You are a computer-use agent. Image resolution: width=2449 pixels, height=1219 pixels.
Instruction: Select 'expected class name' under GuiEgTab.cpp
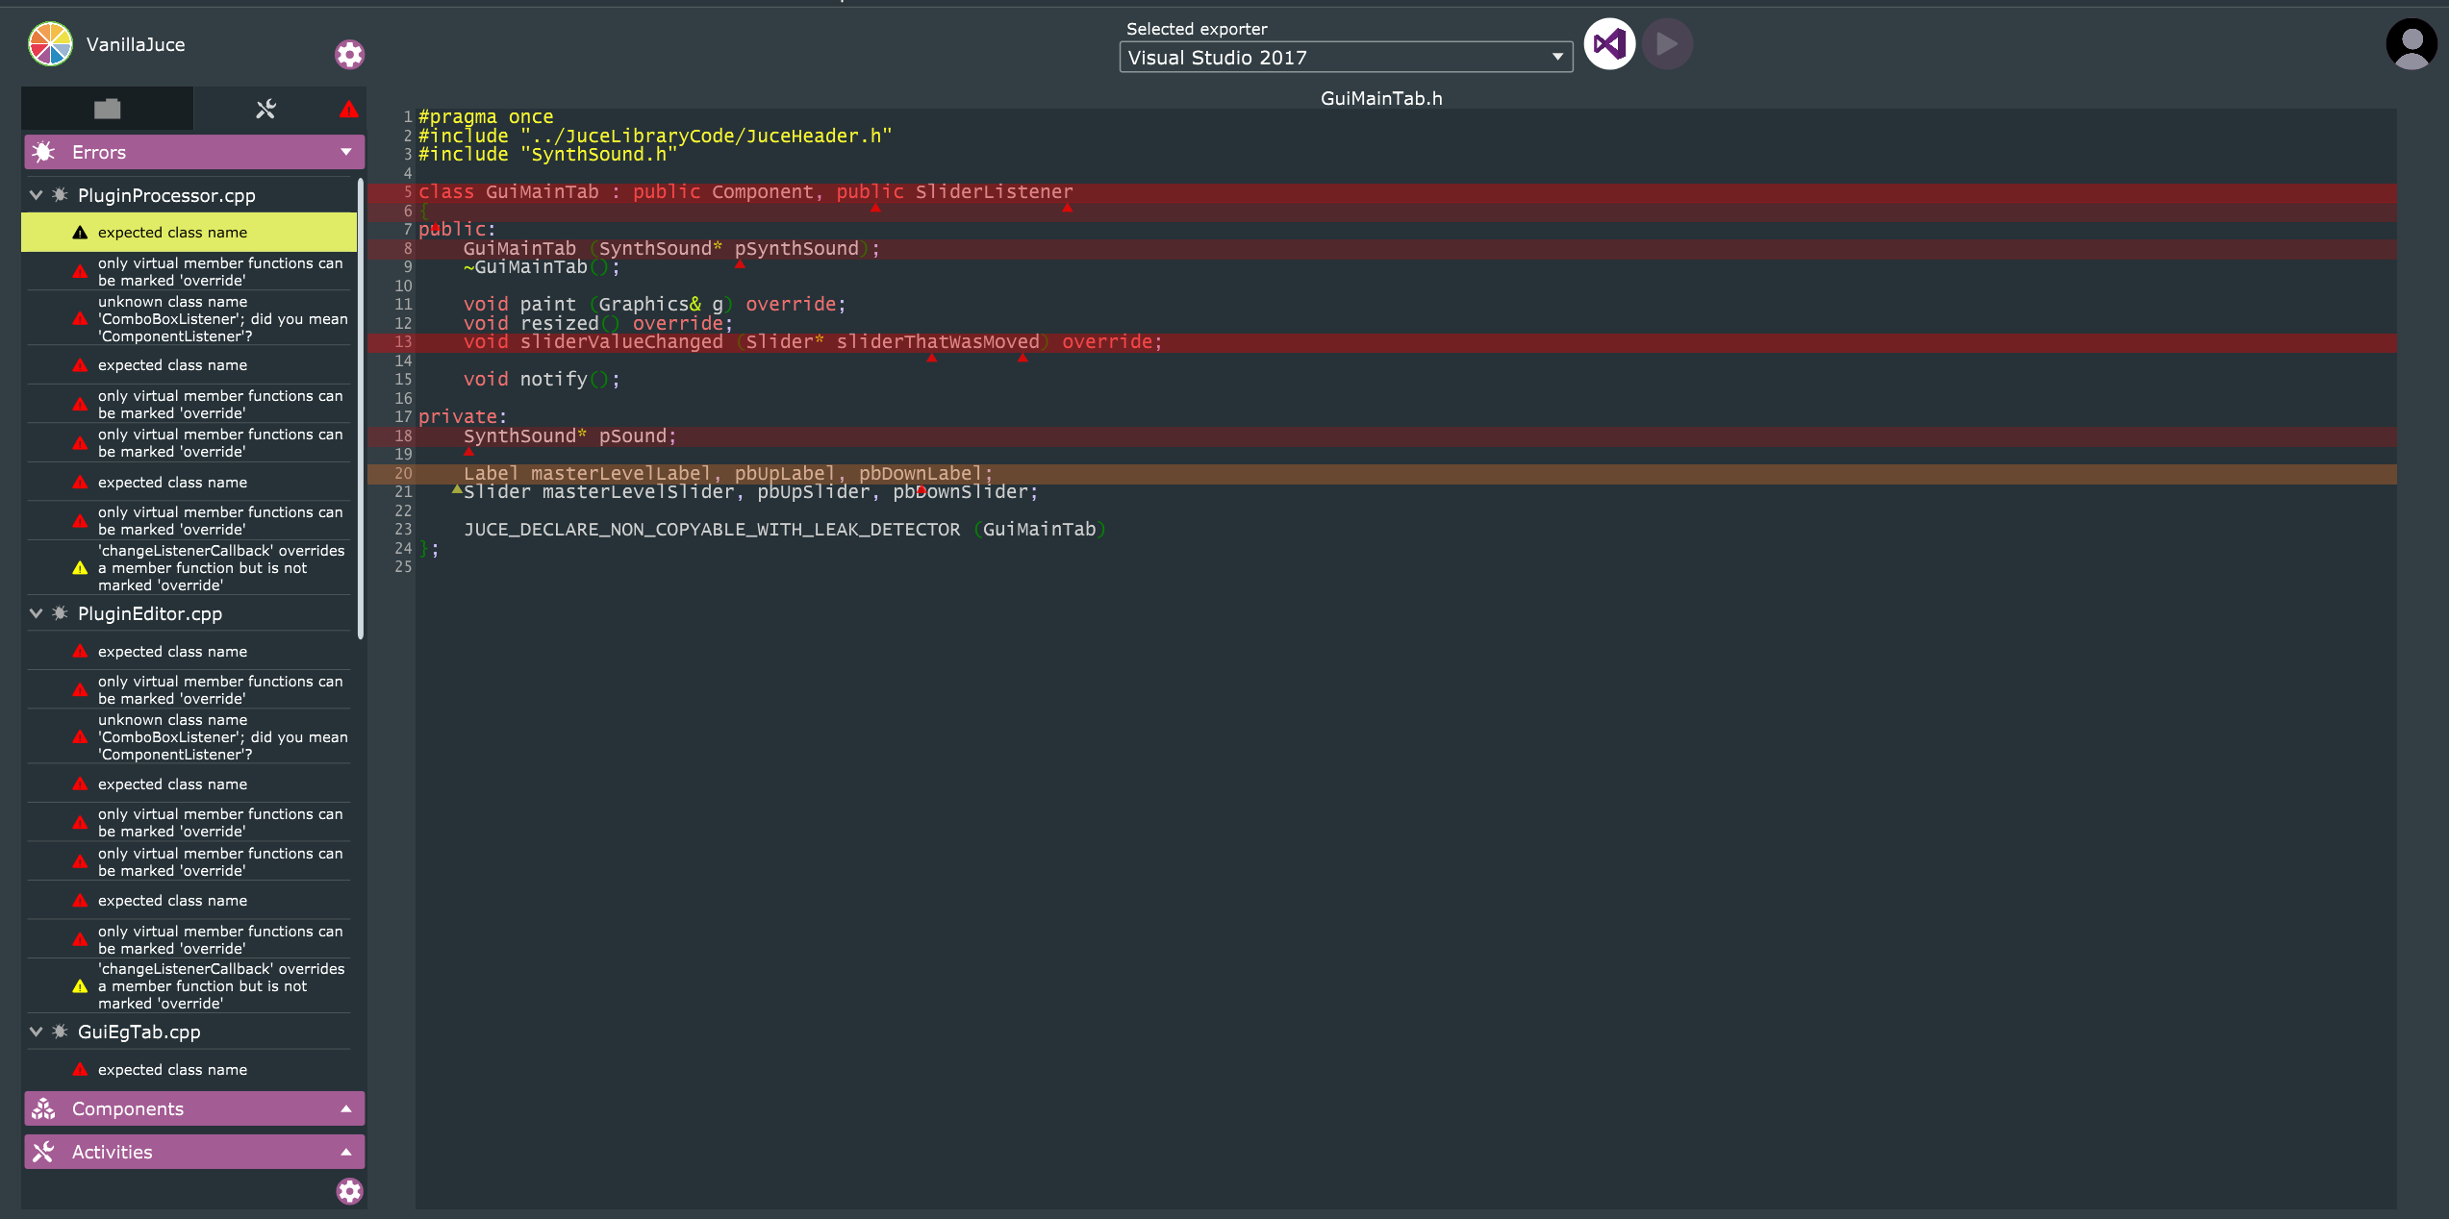pos(189,1070)
